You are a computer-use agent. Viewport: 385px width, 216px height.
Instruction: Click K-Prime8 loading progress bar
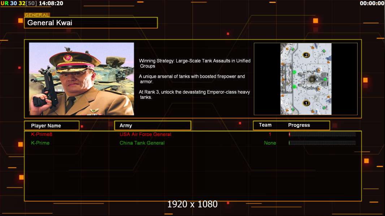click(x=322, y=134)
